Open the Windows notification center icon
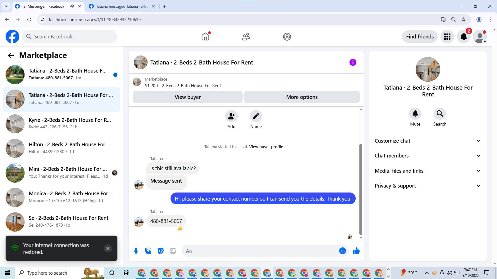The width and height of the screenshot is (497, 279). [x=487, y=273]
